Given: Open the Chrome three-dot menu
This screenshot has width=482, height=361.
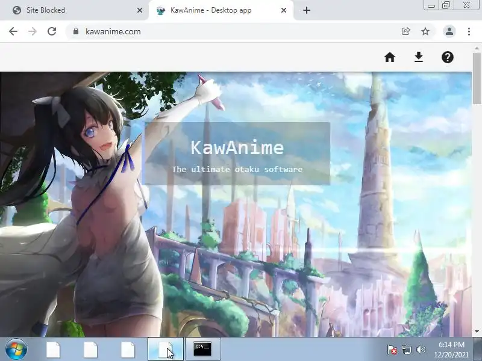Looking at the screenshot, I should pyautogui.click(x=469, y=31).
